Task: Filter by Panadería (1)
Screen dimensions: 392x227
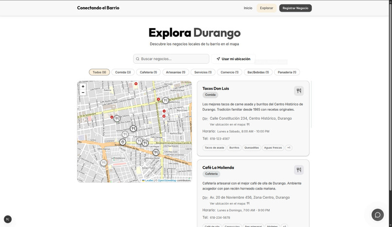Action: pos(287,72)
